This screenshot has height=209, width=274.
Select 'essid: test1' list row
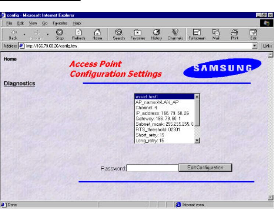point(164,97)
